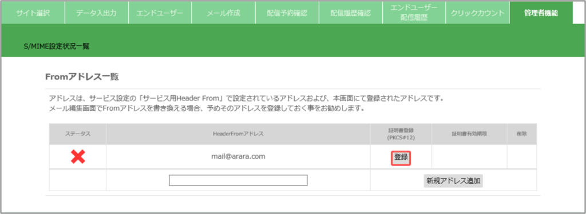Click the Fromアドレス一覧 section title
Image resolution: width=586 pixels, height=214 pixels.
click(82, 77)
